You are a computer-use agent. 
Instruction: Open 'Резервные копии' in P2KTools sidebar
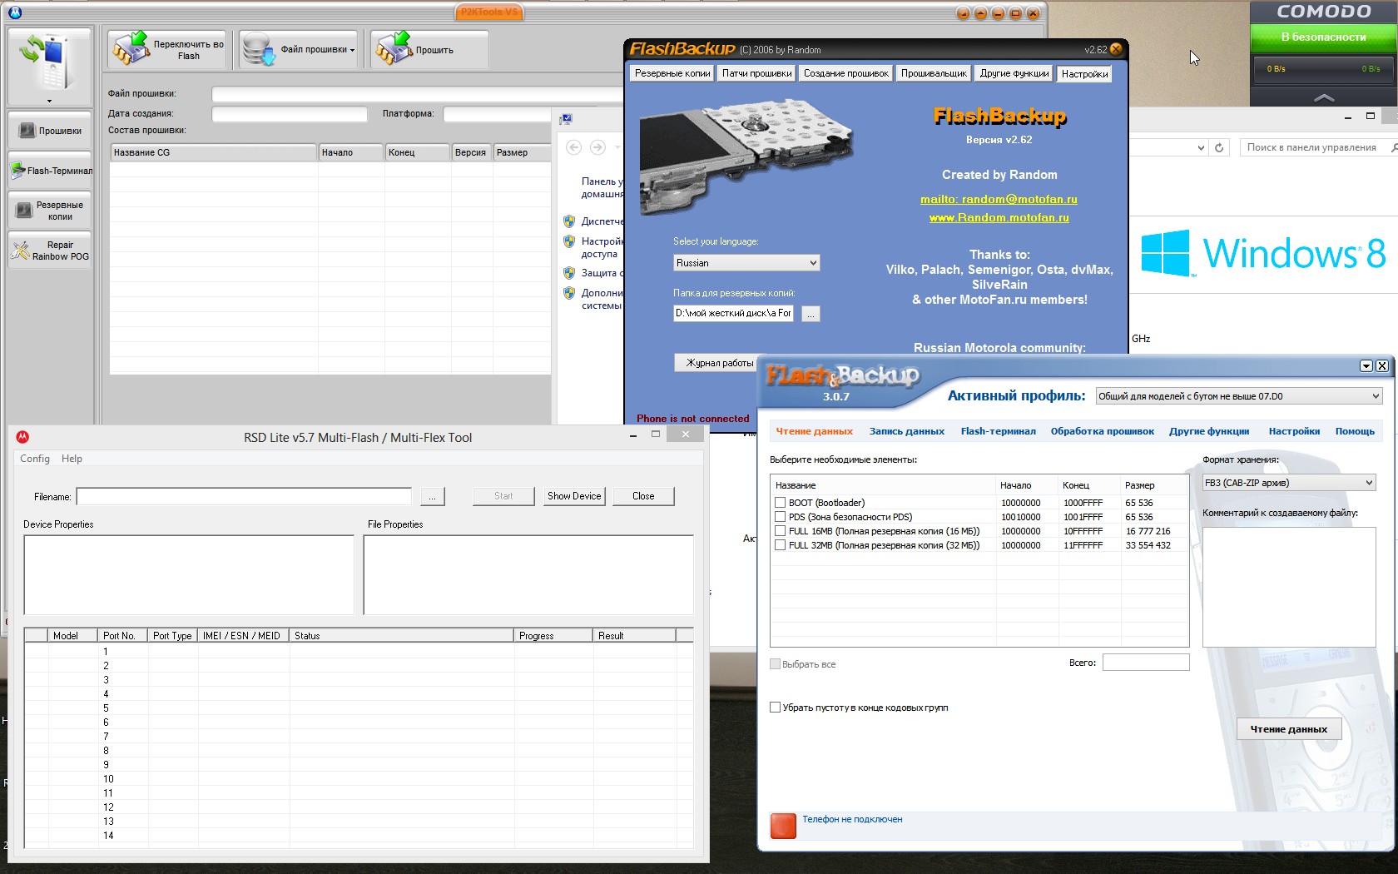(50, 211)
